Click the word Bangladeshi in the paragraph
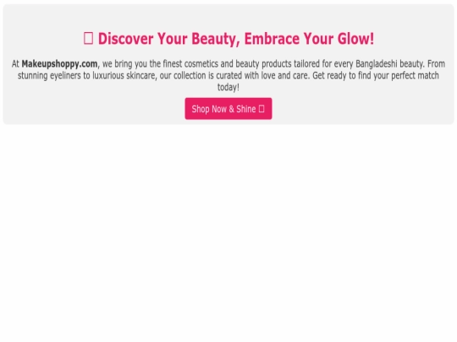Screen dimensions: 457x342 coord(377,63)
